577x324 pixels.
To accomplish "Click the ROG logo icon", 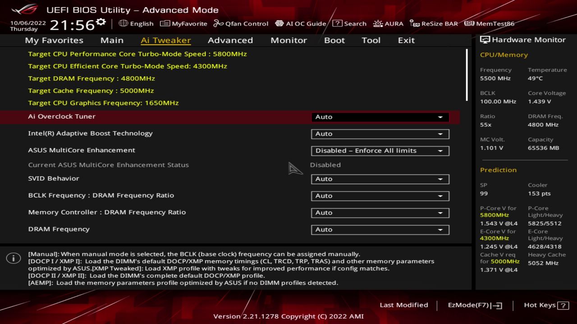I will (x=24, y=9).
